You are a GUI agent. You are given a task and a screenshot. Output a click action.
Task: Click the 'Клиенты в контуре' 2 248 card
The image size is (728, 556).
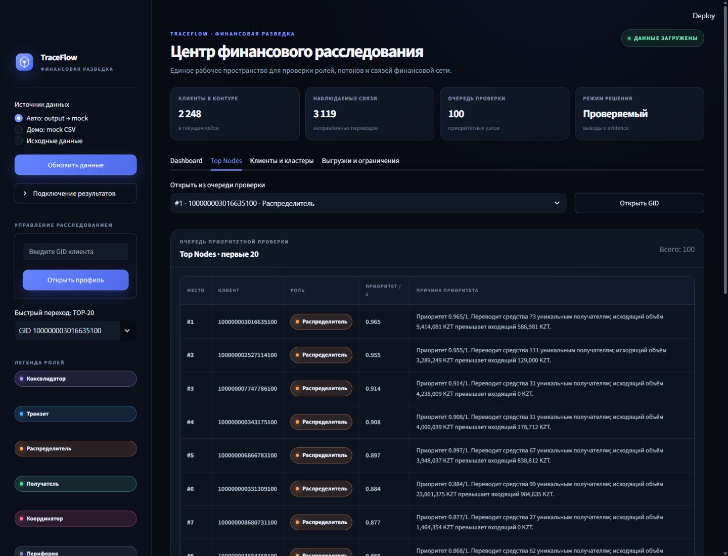[x=235, y=114]
